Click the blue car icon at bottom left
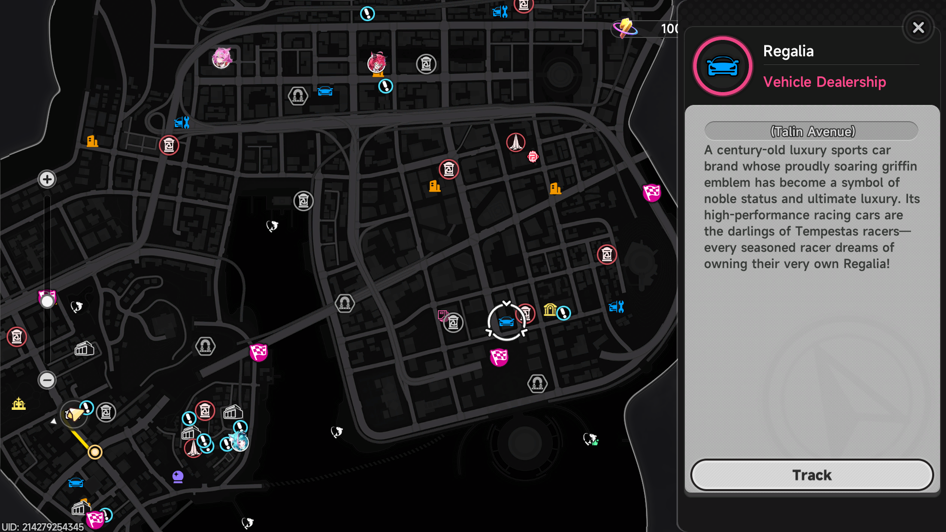Viewport: 946px width, 532px height. pos(76,482)
